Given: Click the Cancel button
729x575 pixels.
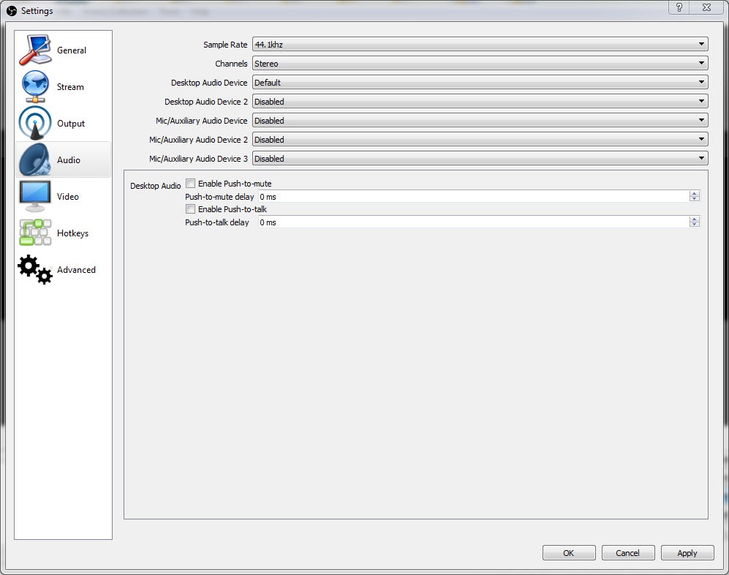Looking at the screenshot, I should pyautogui.click(x=627, y=552).
